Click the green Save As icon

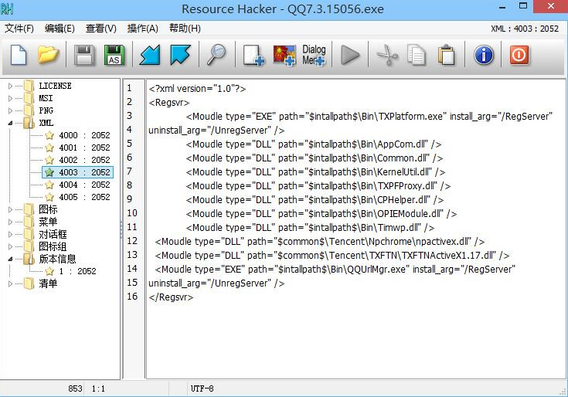[114, 55]
